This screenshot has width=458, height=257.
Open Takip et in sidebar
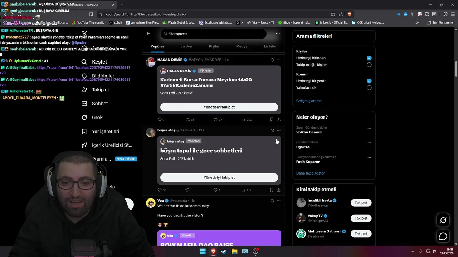pos(95,90)
